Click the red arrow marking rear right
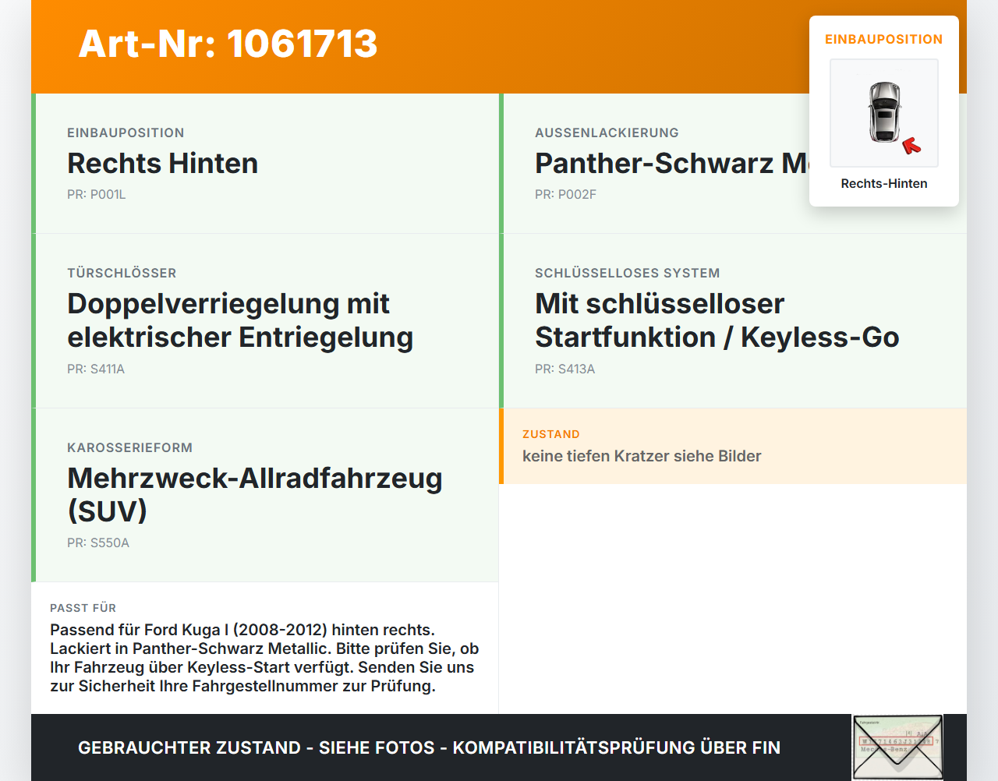 [911, 146]
